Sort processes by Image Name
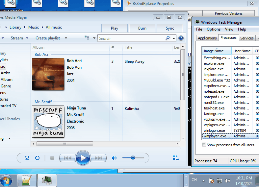The width and height of the screenshot is (259, 187). point(217,51)
